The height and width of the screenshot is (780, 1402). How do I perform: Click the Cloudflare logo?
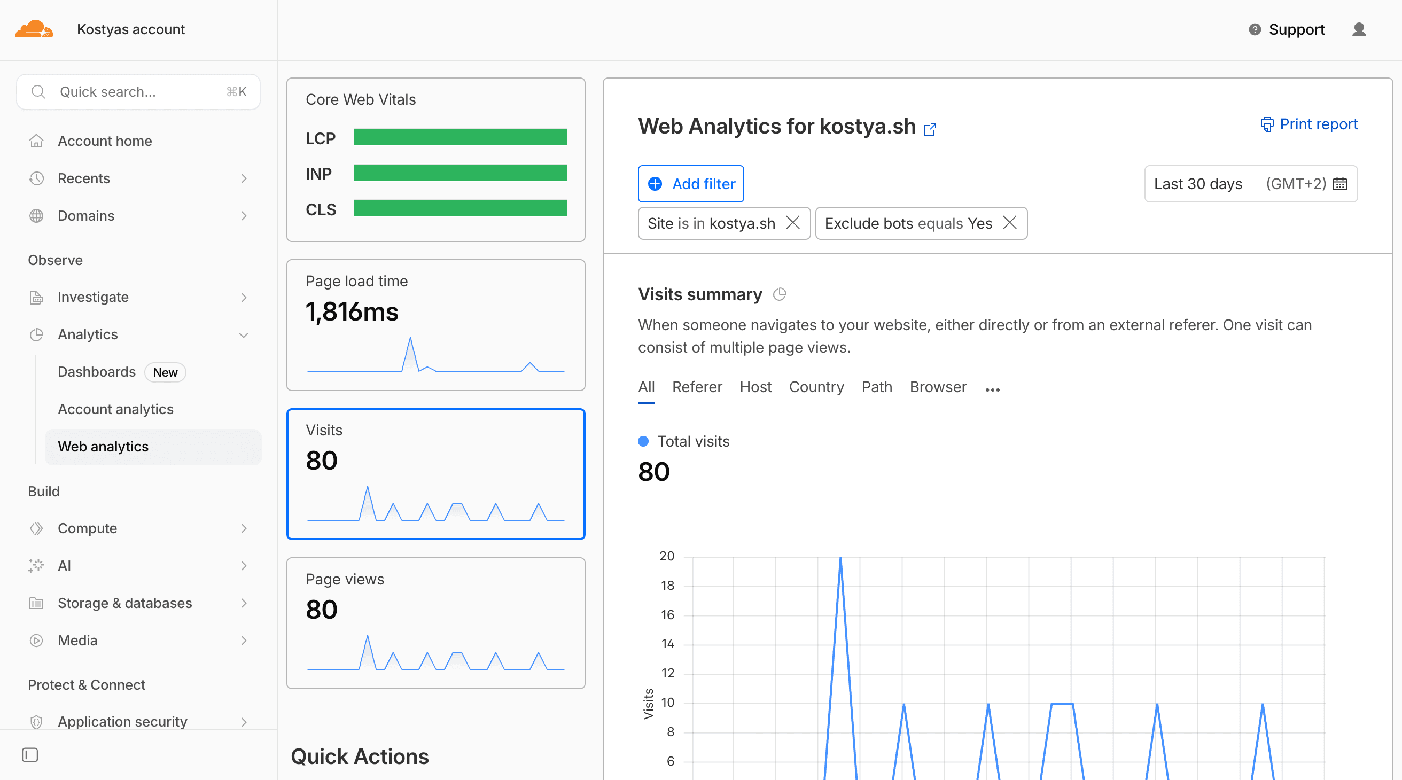click(34, 29)
